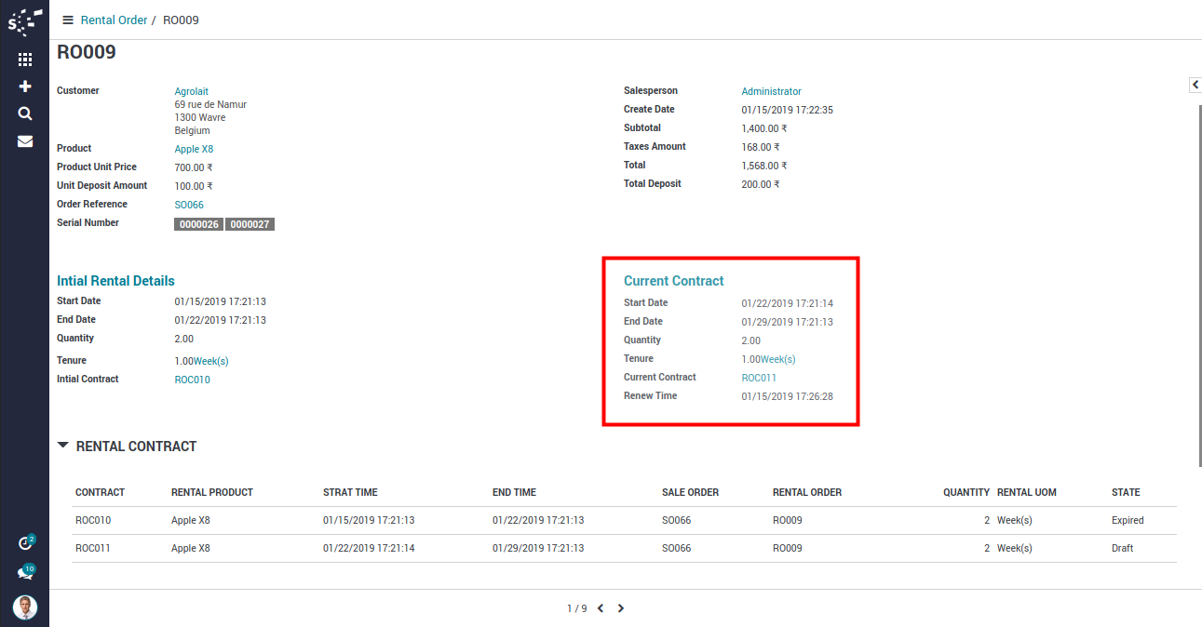
Task: Open the apps grid menu icon
Action: 25,60
